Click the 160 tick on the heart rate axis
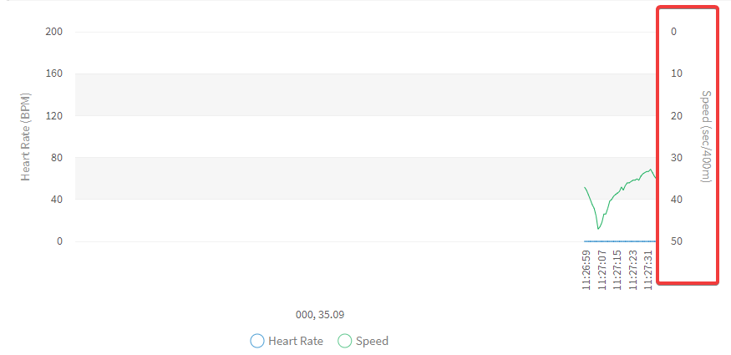The width and height of the screenshot is (731, 355). [54, 74]
